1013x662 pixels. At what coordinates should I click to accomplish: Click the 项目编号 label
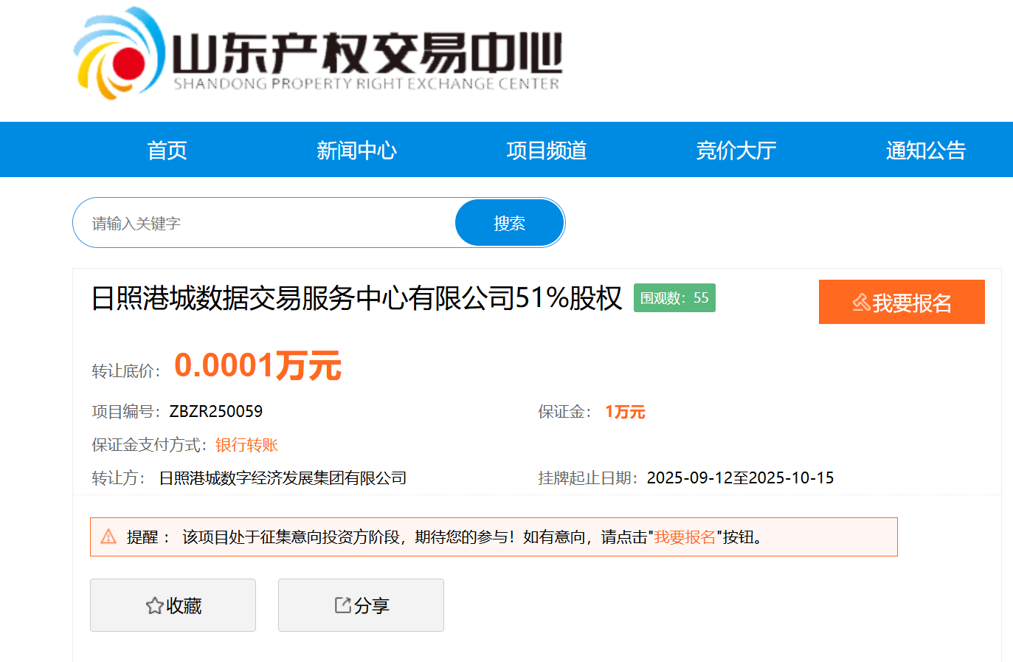[x=126, y=412]
